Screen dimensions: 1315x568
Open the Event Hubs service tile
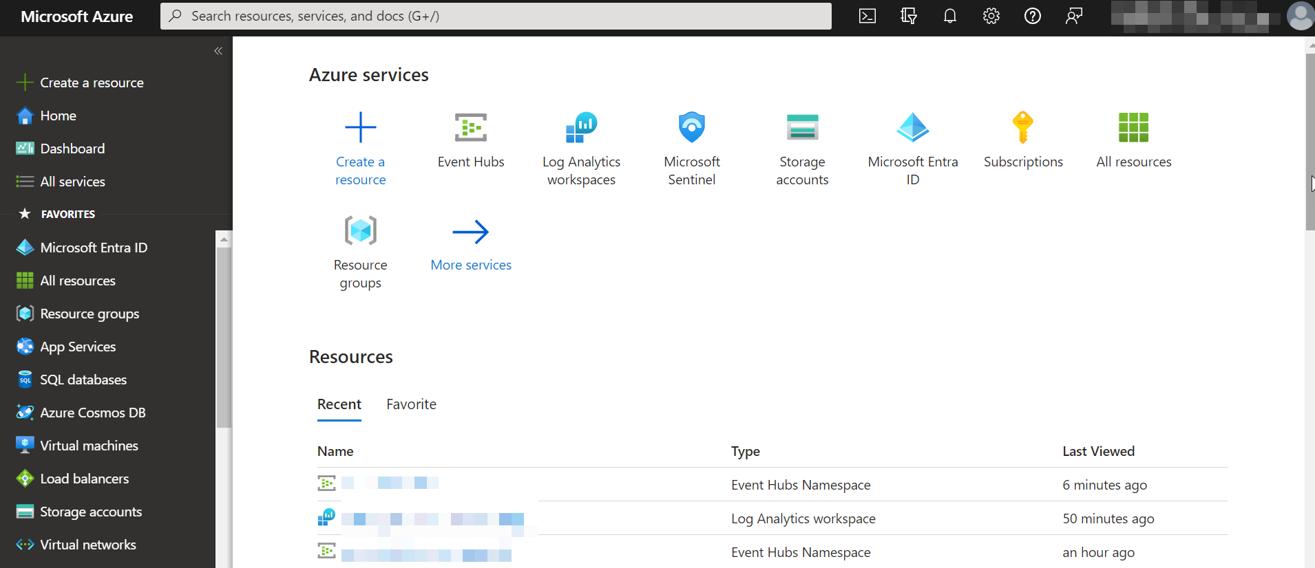pos(471,140)
